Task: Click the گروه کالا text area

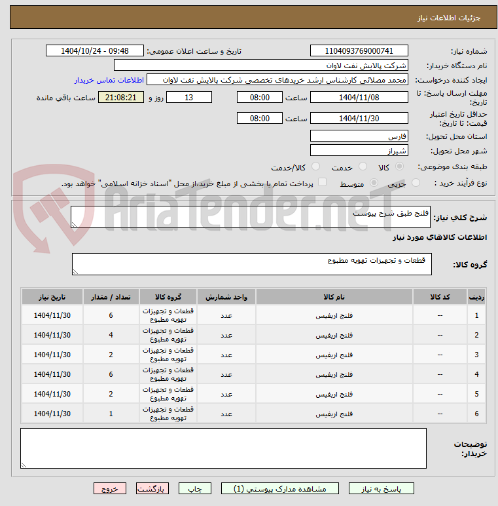Action: pyautogui.click(x=252, y=264)
